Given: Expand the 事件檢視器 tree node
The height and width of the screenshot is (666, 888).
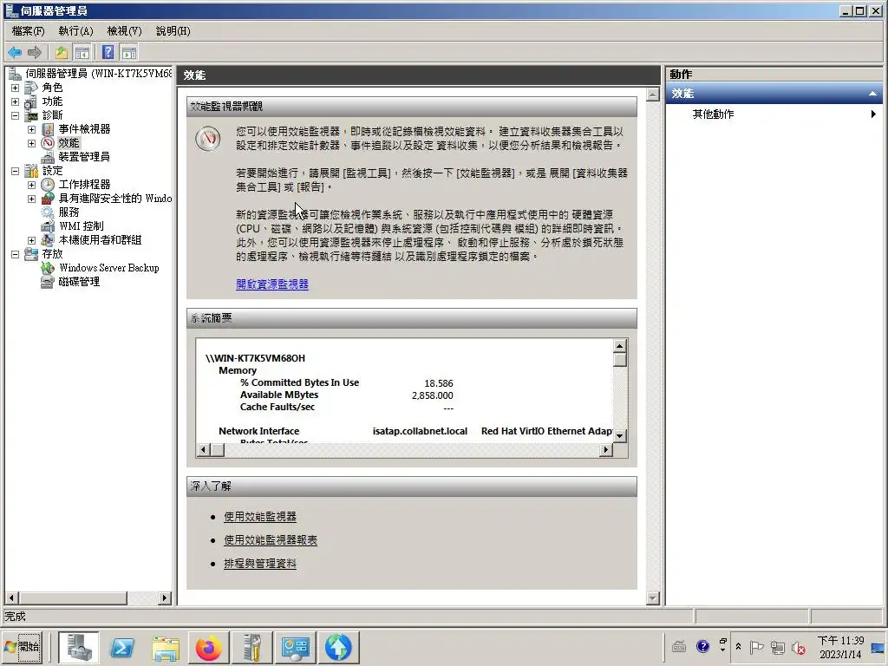Looking at the screenshot, I should click(32, 130).
